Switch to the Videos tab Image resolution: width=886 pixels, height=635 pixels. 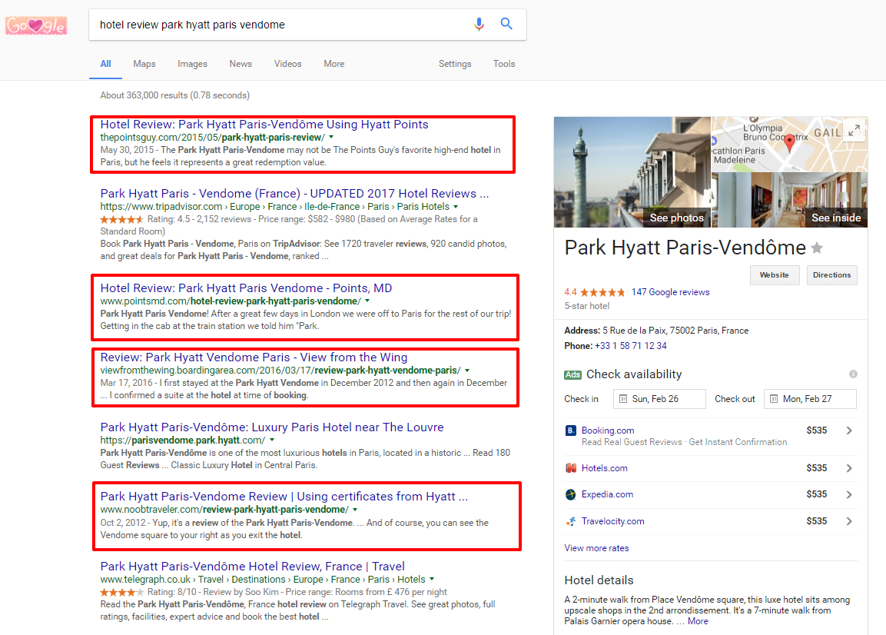[287, 64]
